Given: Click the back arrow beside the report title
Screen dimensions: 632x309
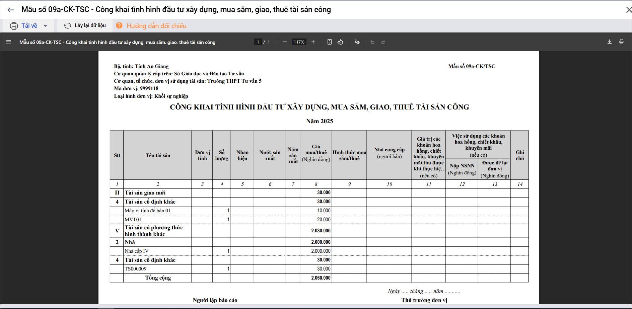Looking at the screenshot, I should (x=11, y=10).
